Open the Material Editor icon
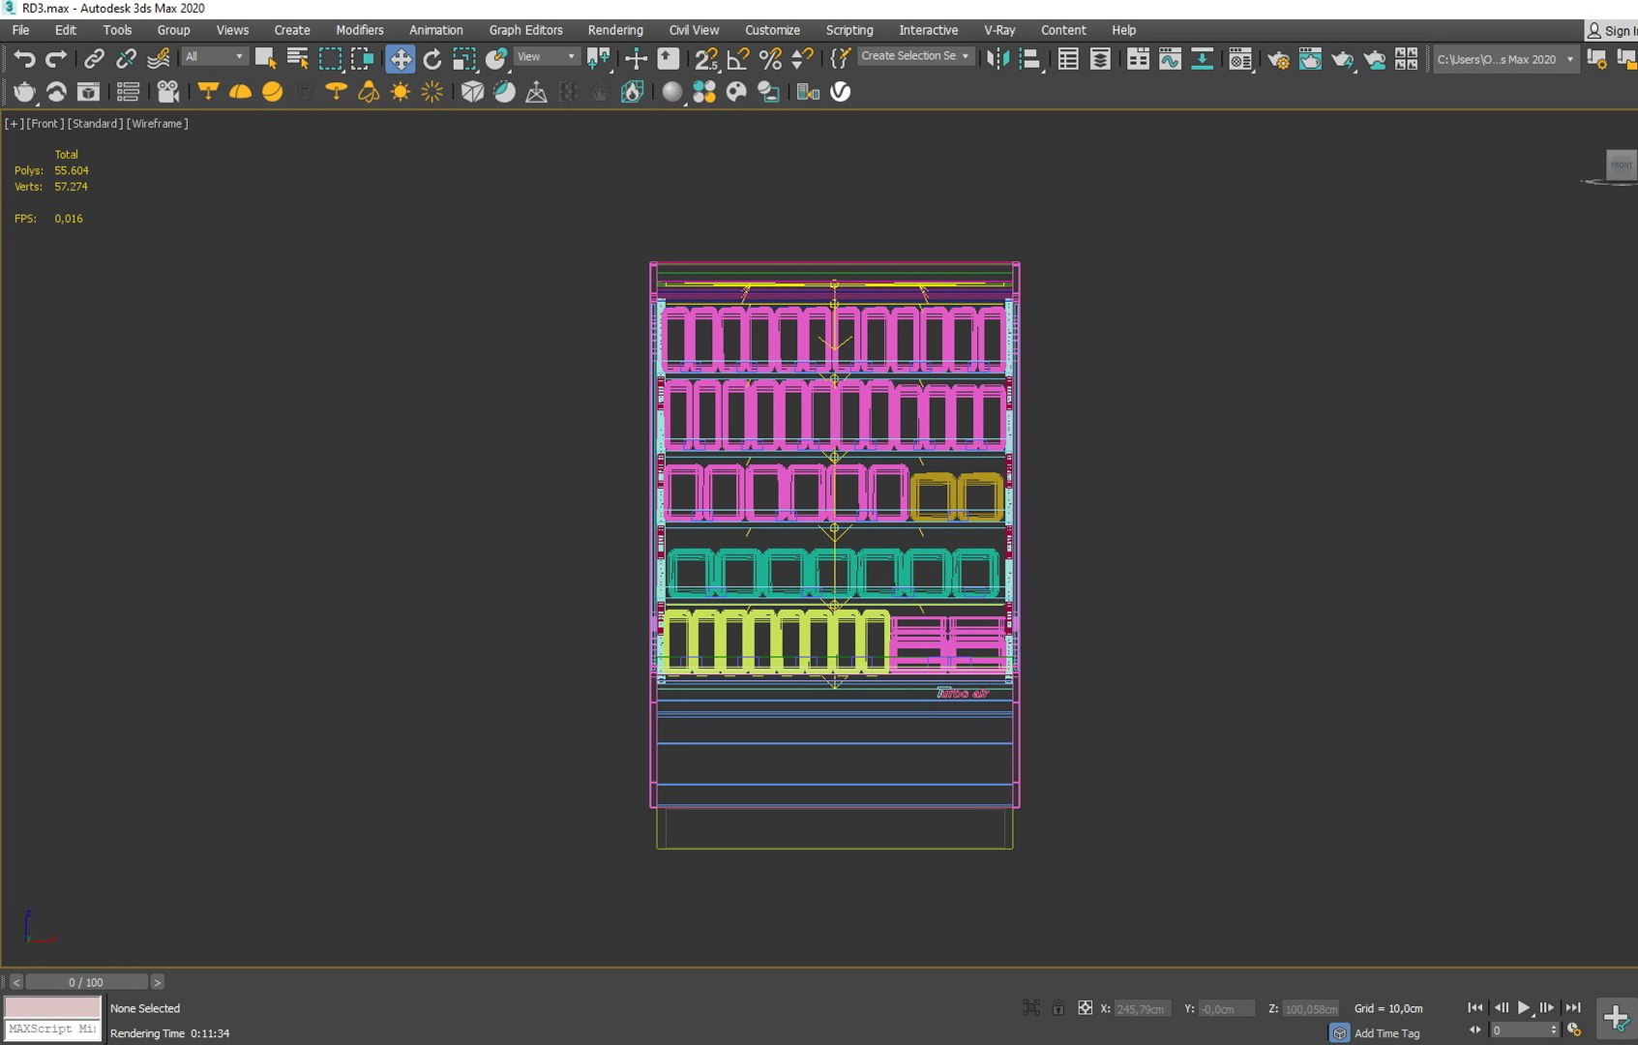 1240,59
